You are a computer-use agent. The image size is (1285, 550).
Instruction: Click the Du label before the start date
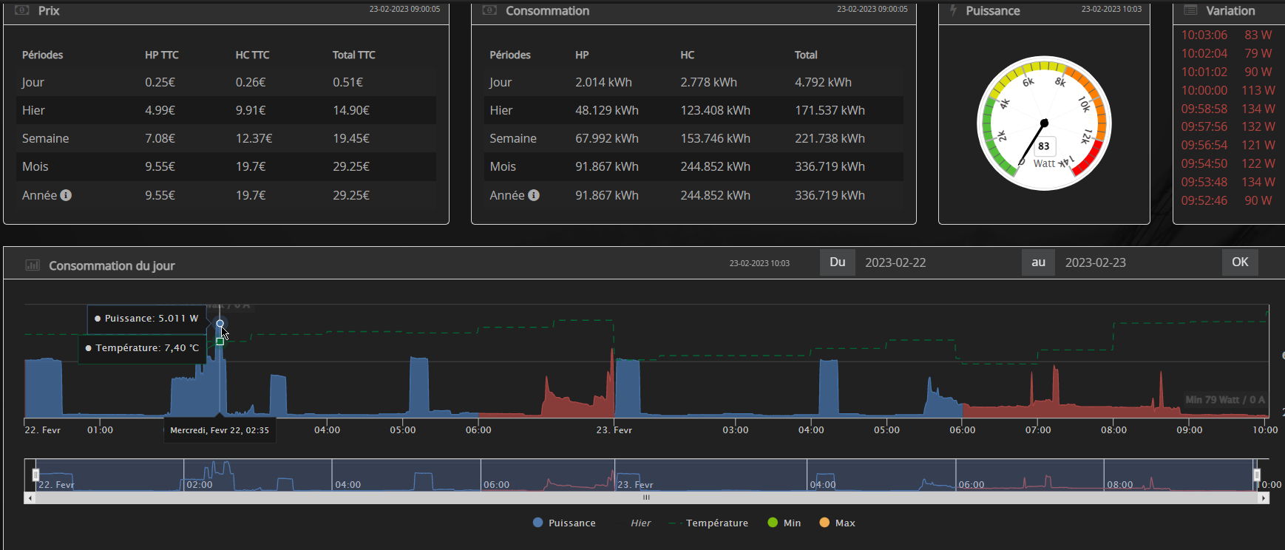(838, 262)
